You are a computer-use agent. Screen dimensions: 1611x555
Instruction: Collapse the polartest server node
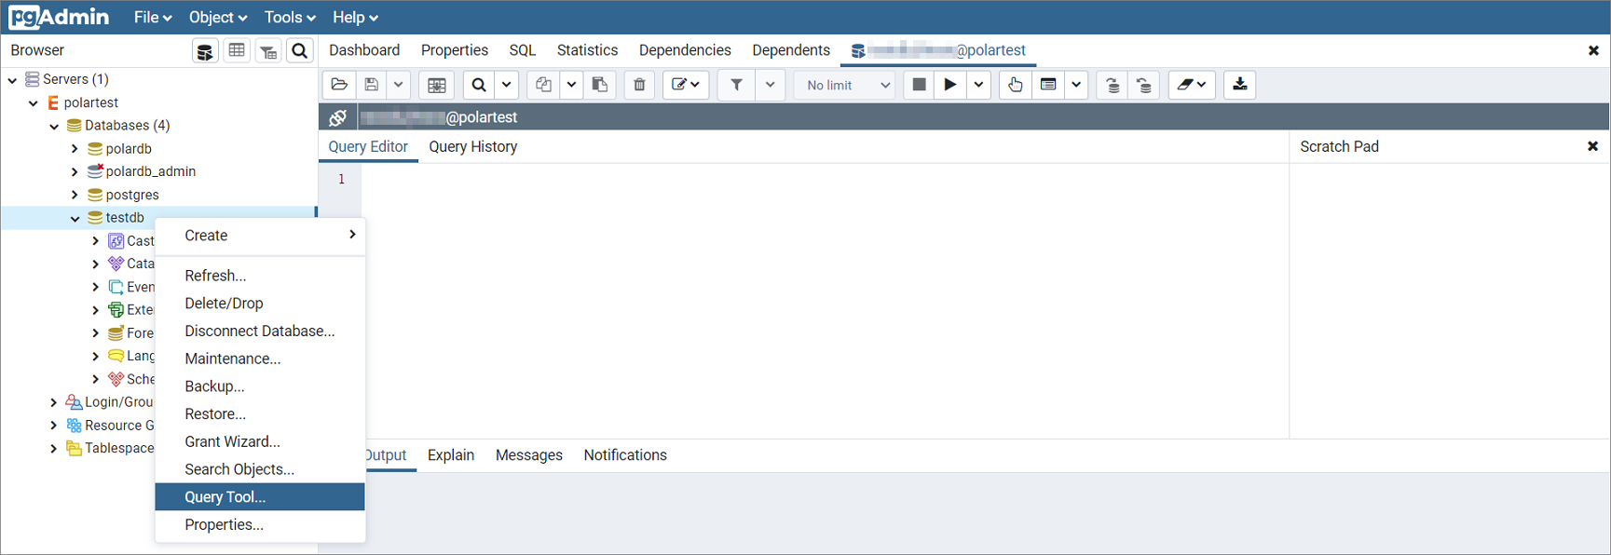click(34, 103)
